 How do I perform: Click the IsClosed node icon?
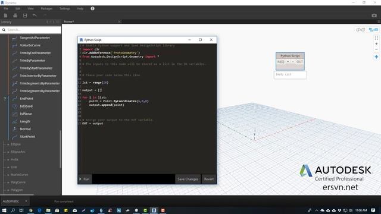click(14, 106)
